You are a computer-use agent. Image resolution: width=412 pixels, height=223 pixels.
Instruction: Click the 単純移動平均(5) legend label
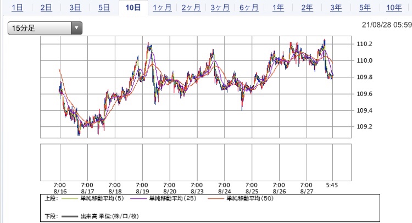click(102, 199)
